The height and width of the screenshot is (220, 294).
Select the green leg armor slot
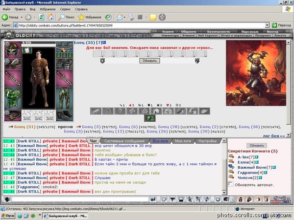64,98
